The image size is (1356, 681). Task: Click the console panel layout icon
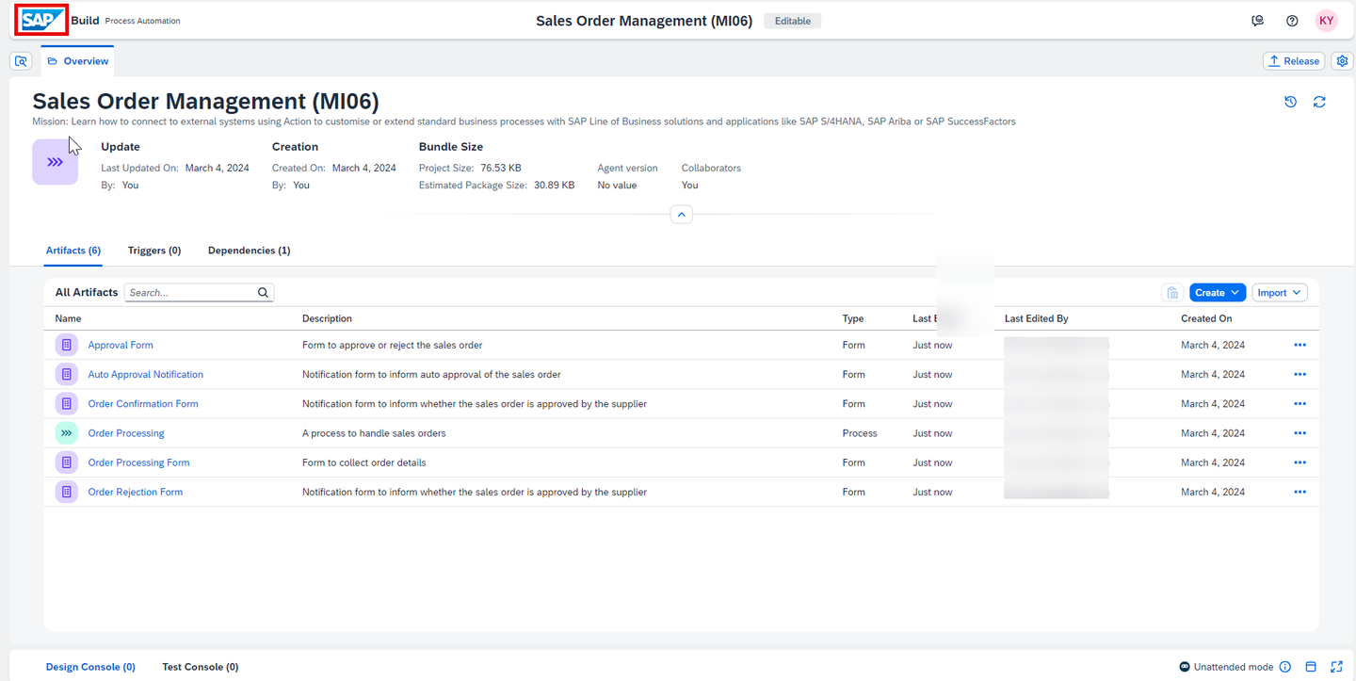[x=1311, y=667]
